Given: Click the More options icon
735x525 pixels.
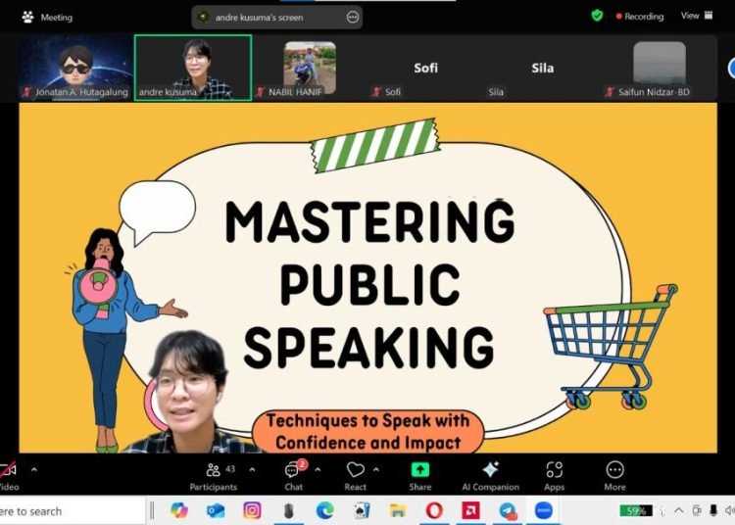Looking at the screenshot, I should tap(614, 471).
